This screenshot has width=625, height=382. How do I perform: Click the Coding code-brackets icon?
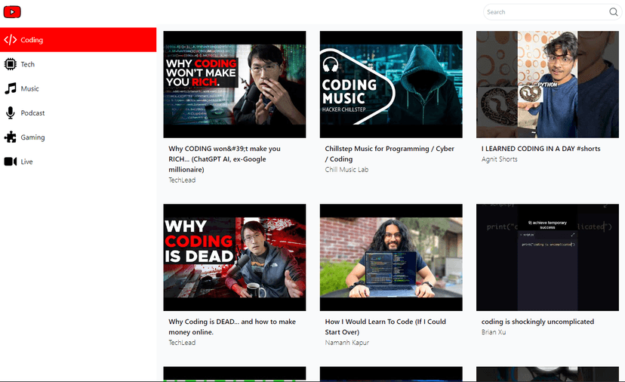point(11,40)
